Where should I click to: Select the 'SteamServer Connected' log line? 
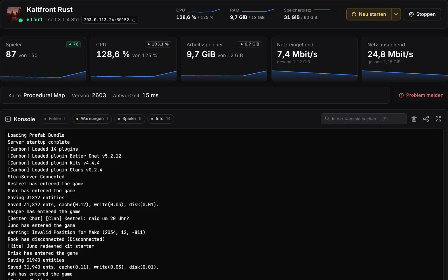pos(36,177)
